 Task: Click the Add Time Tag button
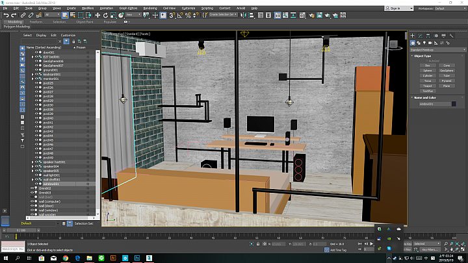338,250
